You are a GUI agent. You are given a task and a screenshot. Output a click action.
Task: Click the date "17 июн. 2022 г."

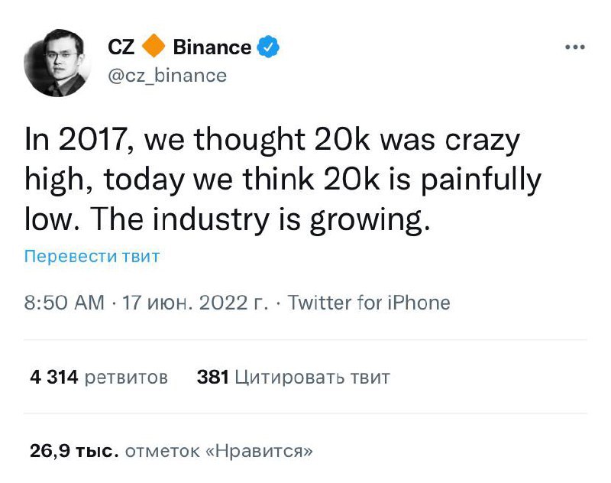tap(195, 303)
